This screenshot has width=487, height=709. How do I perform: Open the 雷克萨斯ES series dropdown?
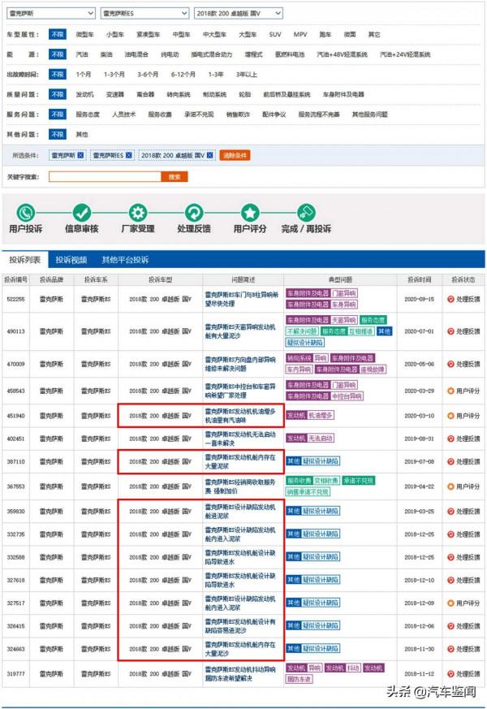click(143, 14)
